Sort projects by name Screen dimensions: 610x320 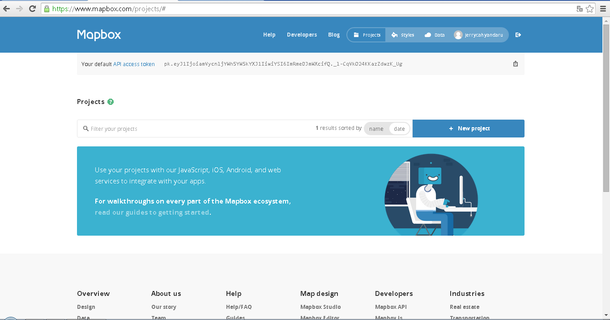376,129
